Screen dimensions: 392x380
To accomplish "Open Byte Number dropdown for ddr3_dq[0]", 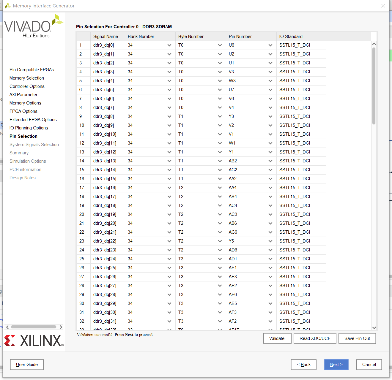I will coord(220,45).
